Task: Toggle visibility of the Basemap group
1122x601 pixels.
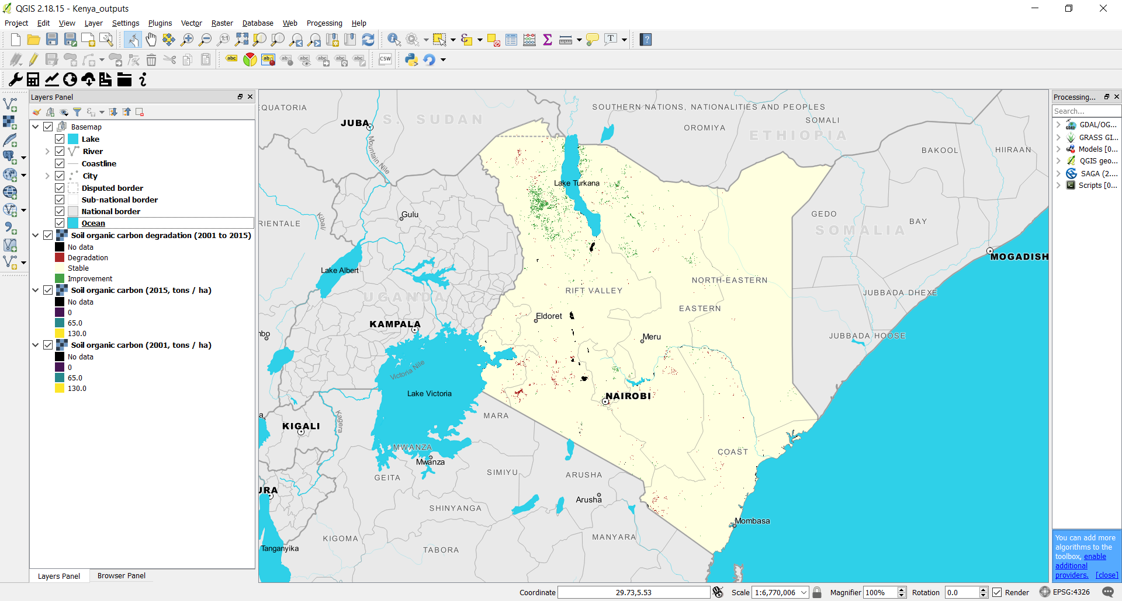Action: 48,127
